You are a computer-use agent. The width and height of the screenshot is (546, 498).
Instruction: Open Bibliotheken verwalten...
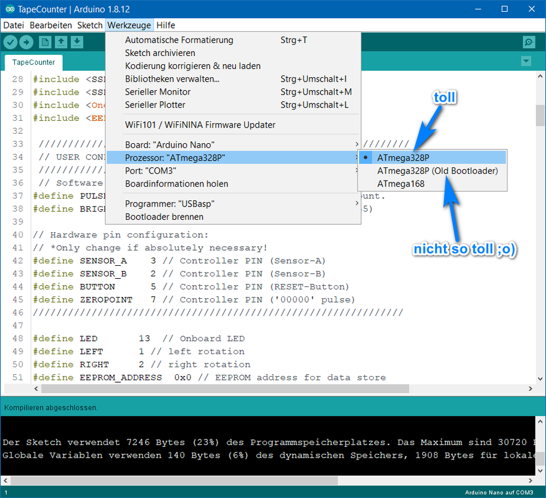[x=233, y=79]
